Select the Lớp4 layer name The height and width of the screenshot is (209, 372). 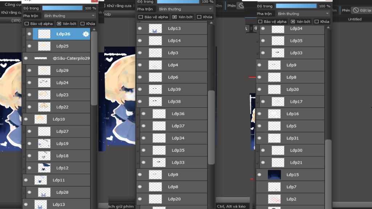(173, 65)
